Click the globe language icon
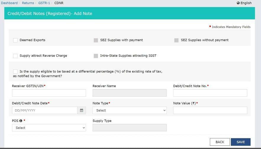The width and height of the screenshot is (261, 149). pos(238,3)
